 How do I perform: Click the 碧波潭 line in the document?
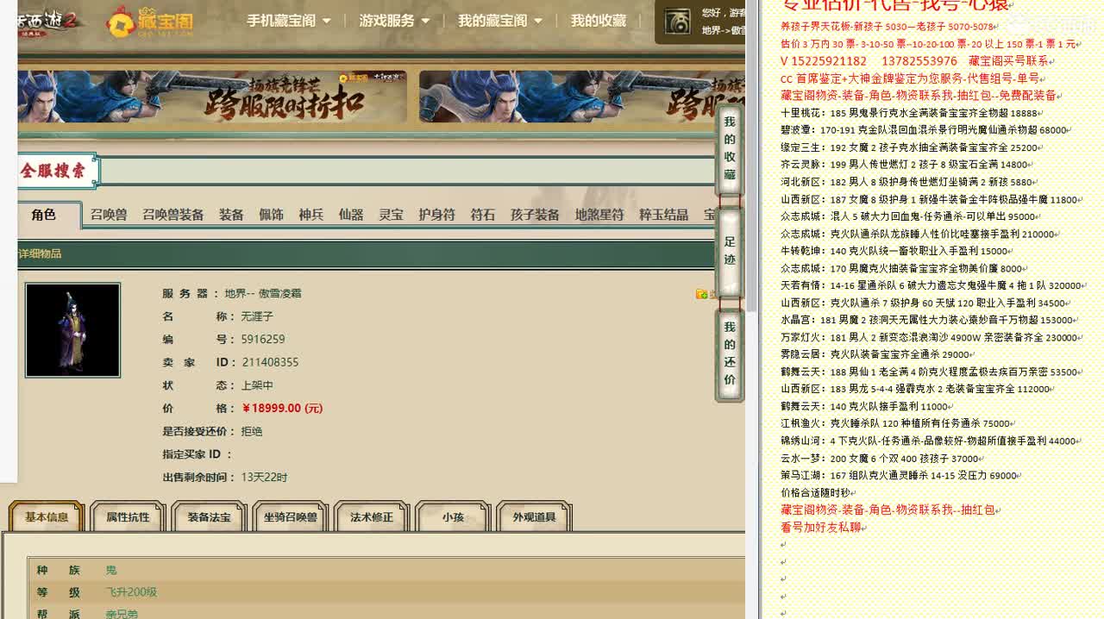924,130
